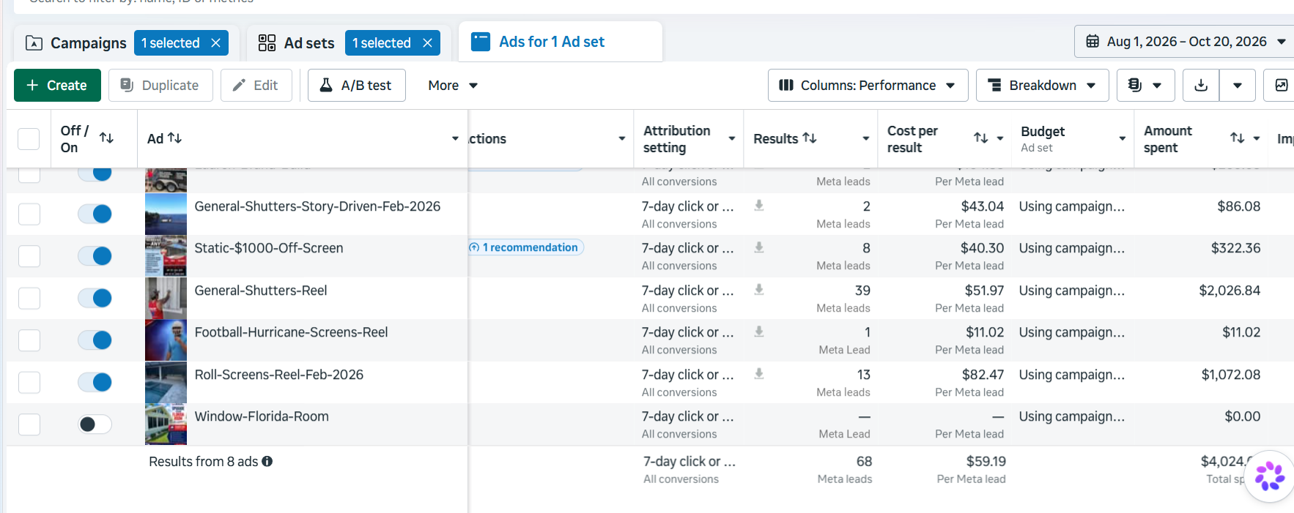
Task: Open the Roll-Screens-Reel-Feb-2026 ad name
Action: click(279, 375)
